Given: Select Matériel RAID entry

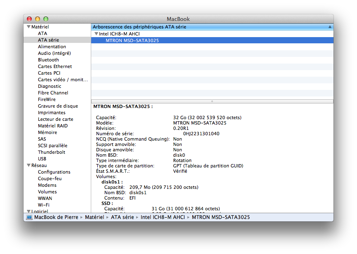Looking at the screenshot, I should click(x=53, y=126).
